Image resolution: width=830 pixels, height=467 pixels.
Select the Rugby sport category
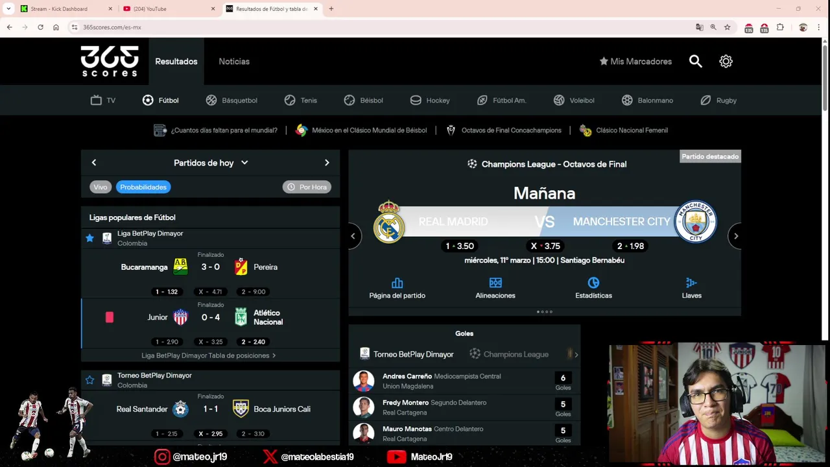[718, 101]
